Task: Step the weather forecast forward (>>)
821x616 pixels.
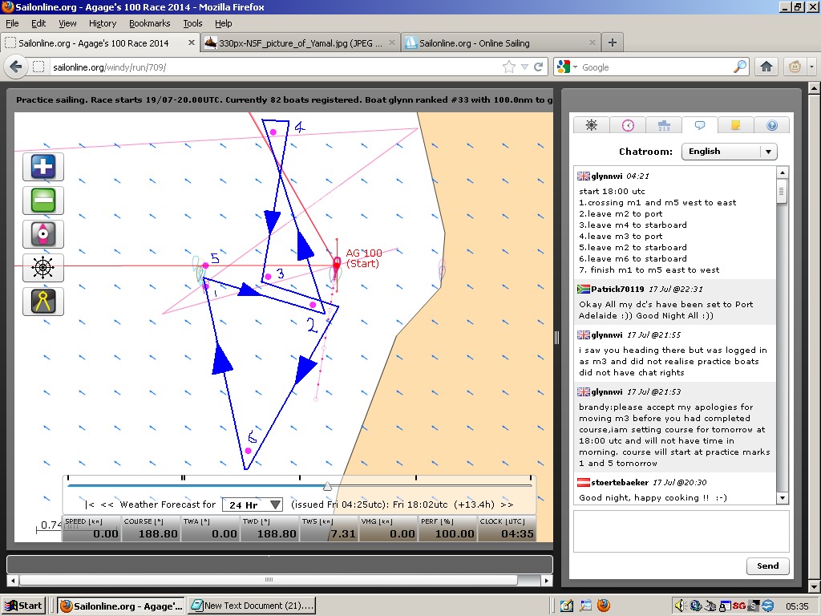Action: coord(507,505)
